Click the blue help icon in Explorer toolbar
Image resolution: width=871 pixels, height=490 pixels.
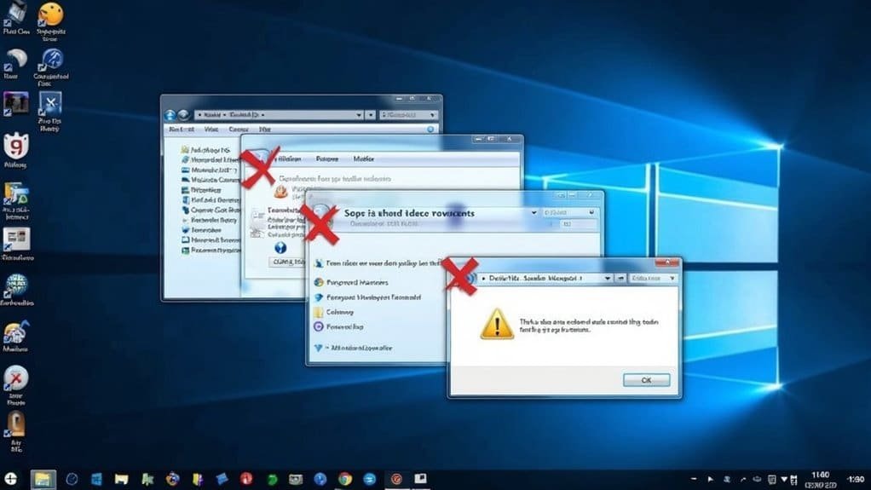(x=430, y=130)
